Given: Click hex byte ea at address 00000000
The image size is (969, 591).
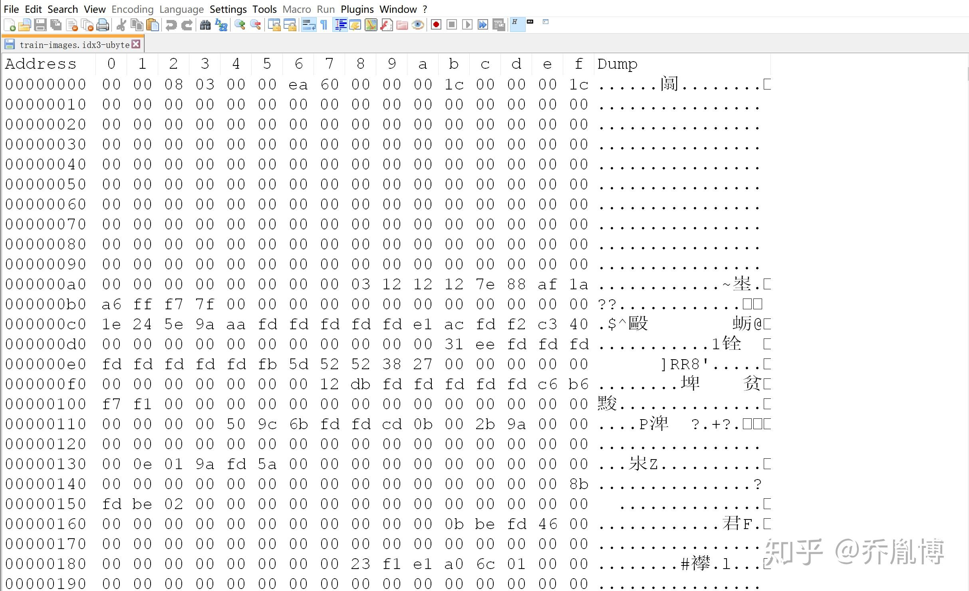Looking at the screenshot, I should (298, 85).
